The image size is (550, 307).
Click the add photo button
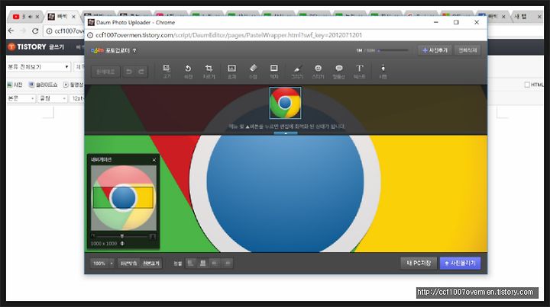click(x=435, y=50)
